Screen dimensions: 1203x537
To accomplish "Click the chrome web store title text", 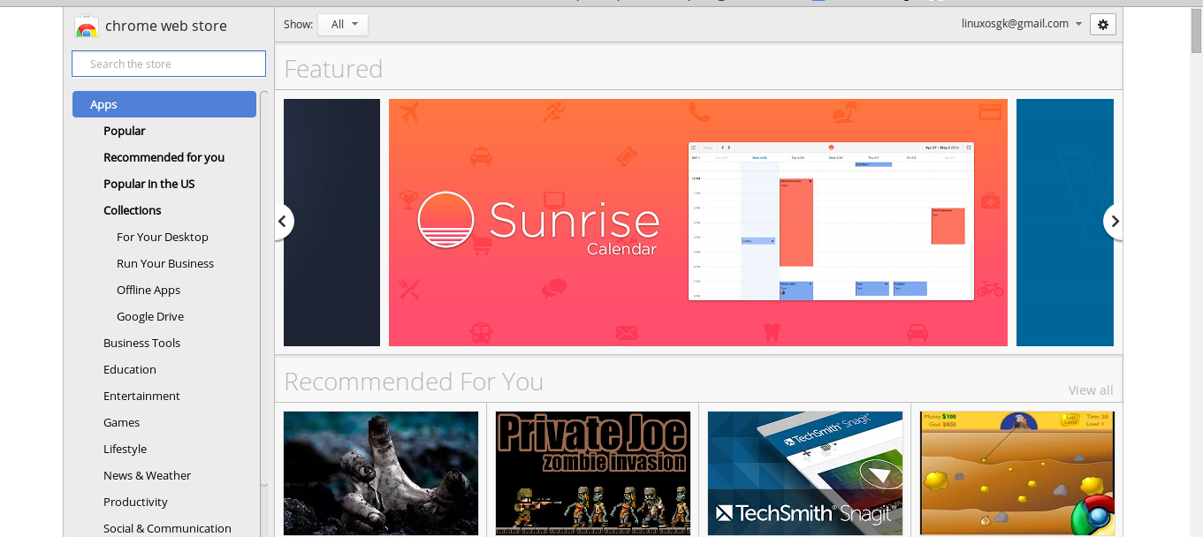I will click(166, 26).
